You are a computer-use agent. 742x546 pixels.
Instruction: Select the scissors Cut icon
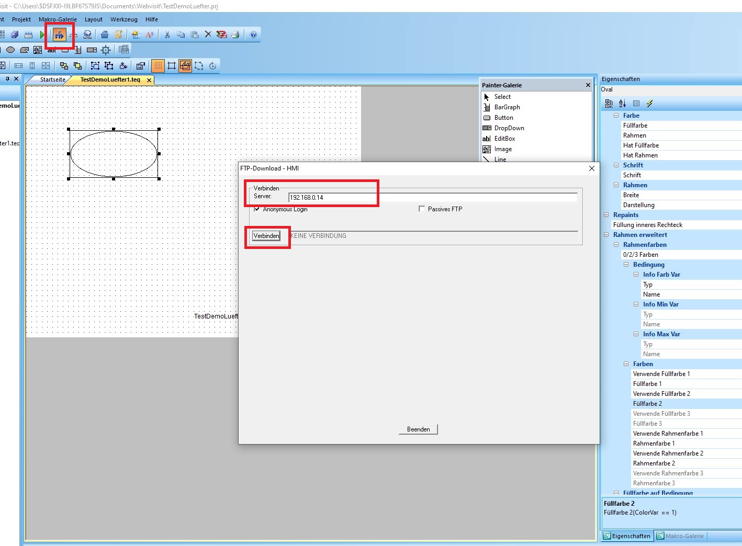pyautogui.click(x=167, y=35)
